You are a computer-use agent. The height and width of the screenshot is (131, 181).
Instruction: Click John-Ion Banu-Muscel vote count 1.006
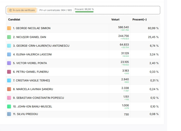point(125,105)
